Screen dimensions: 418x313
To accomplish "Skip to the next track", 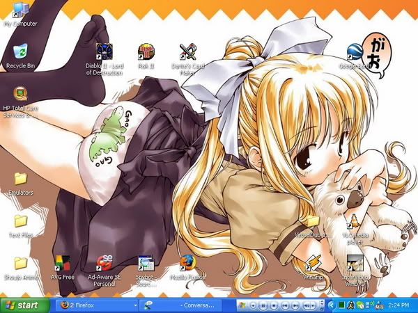I will 295,305.
